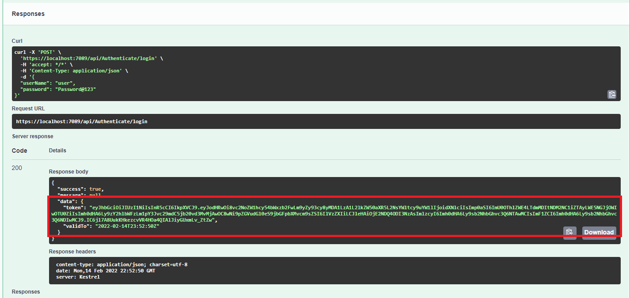Click the Curl label

coord(17,41)
